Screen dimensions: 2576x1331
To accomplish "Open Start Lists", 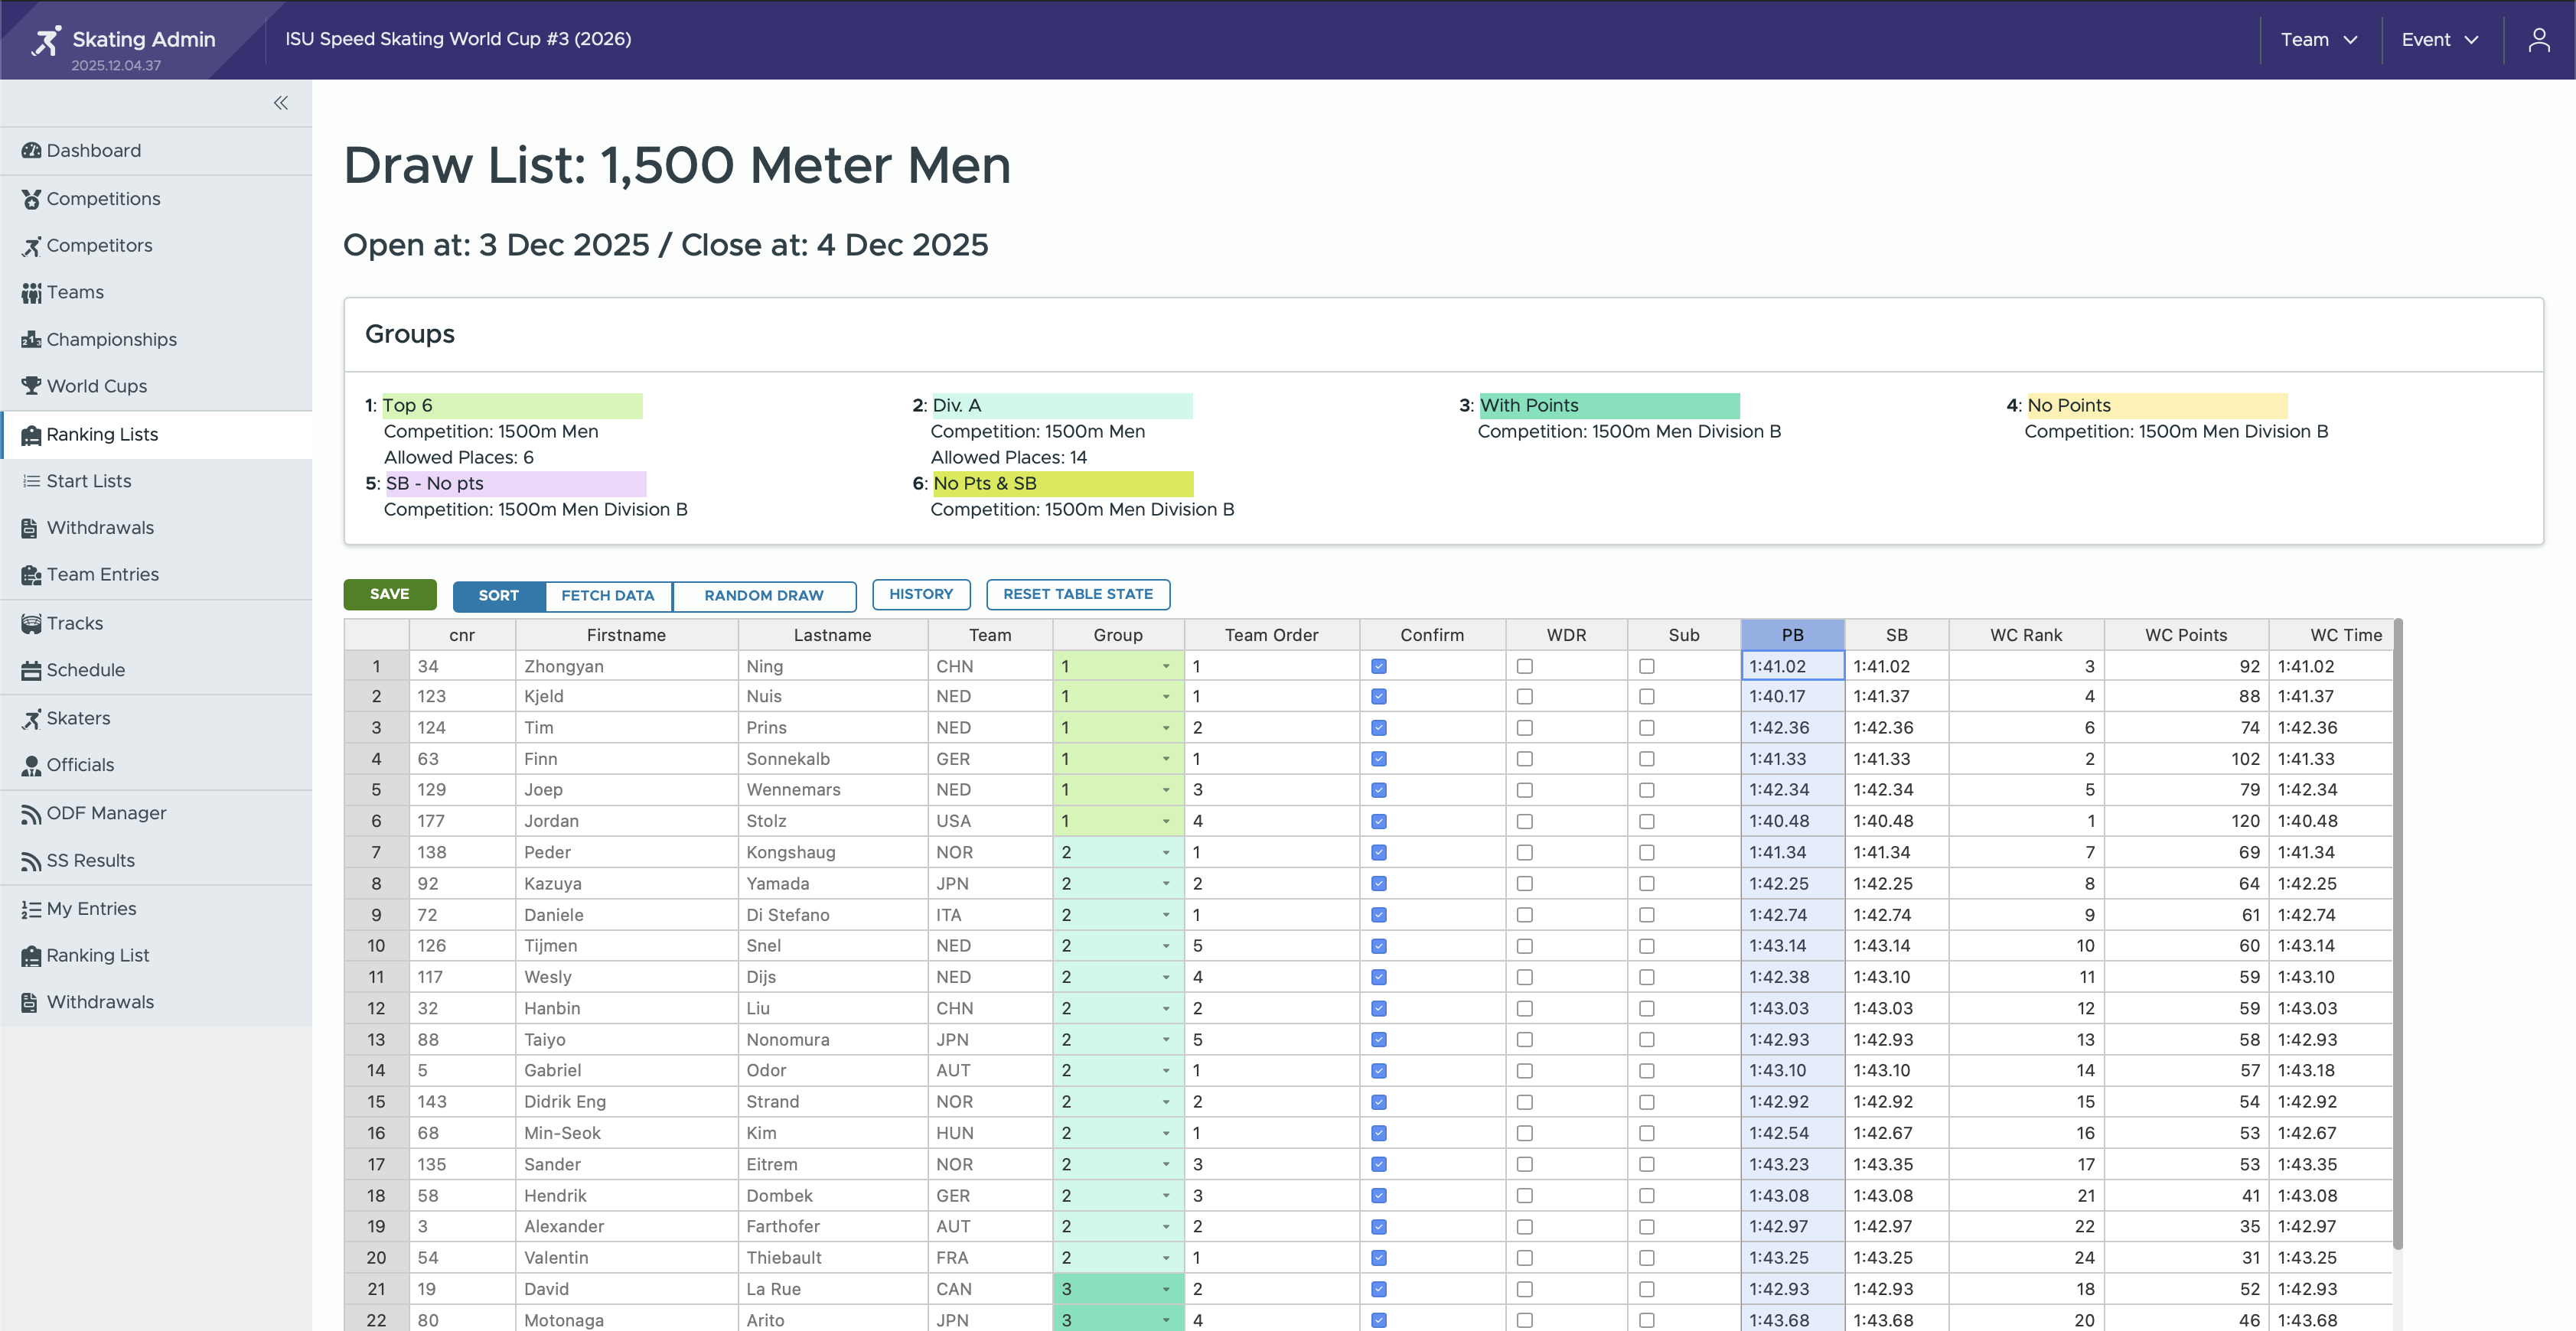I will tap(88, 480).
